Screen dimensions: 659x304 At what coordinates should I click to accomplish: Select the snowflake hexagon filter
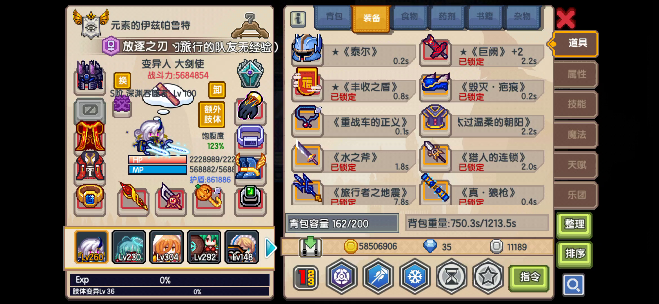click(x=415, y=276)
